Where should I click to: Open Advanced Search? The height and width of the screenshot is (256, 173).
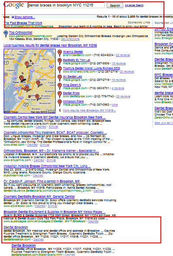tap(134, 5)
